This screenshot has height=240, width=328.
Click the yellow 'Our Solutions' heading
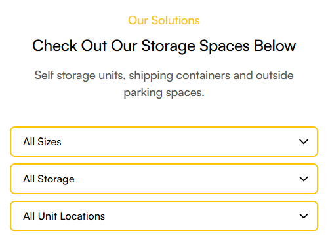point(164,20)
